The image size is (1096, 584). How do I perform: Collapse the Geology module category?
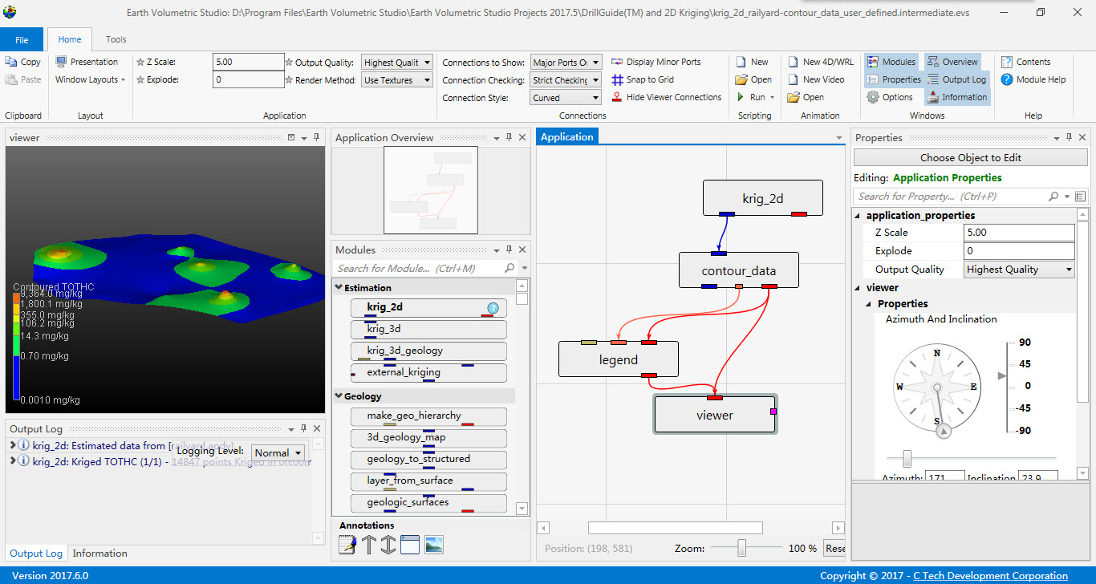[339, 396]
